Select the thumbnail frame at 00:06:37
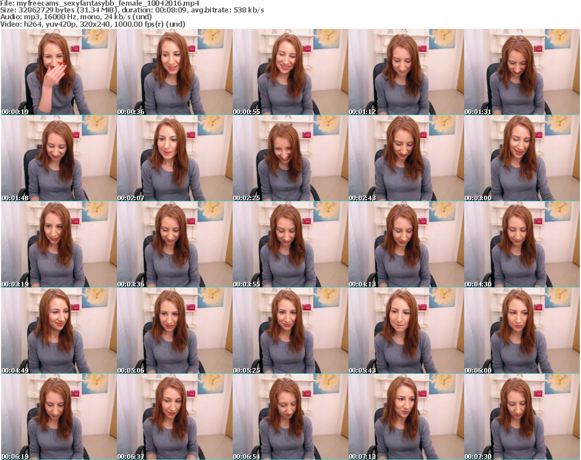Viewport: 581px width, 460px height. click(x=175, y=417)
